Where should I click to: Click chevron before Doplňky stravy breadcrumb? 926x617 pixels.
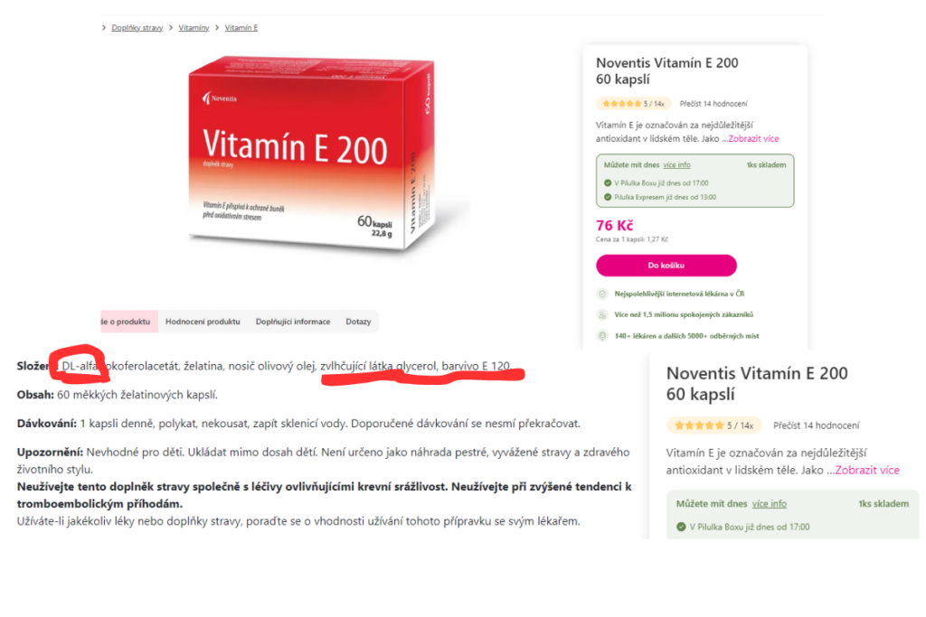tap(104, 28)
